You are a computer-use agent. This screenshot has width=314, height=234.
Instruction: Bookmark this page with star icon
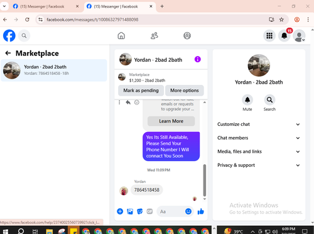[281, 19]
